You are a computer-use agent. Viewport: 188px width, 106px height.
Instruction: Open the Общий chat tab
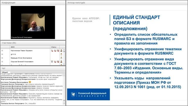5,72
